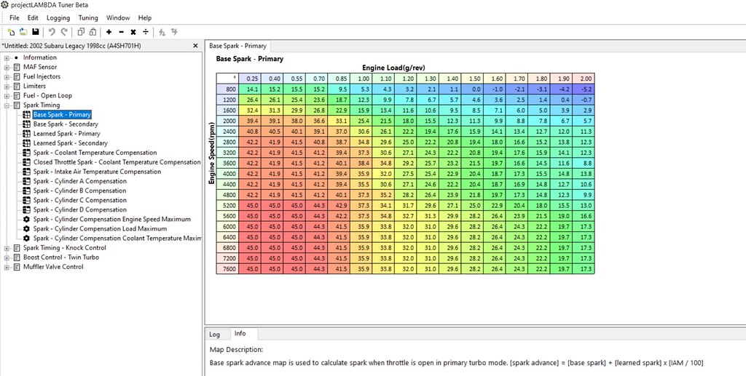
Task: Click the Copy toolbar icon
Action: coord(81,32)
